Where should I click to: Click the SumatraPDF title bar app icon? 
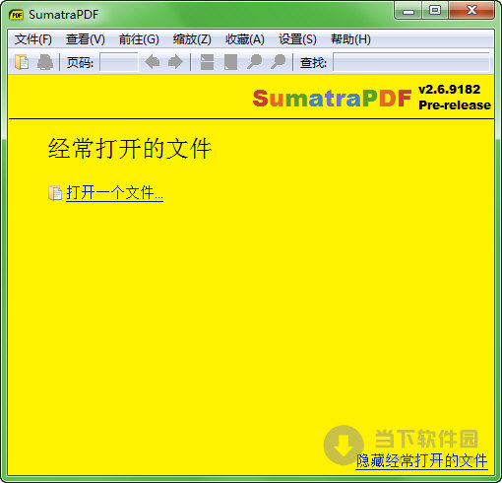16,15
